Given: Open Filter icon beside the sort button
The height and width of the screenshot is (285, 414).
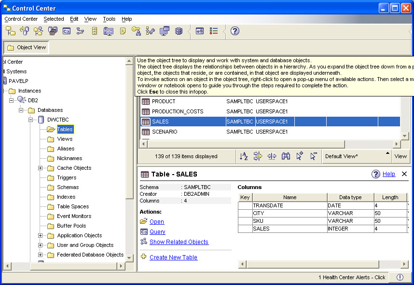Looking at the screenshot, I should [x=258, y=156].
